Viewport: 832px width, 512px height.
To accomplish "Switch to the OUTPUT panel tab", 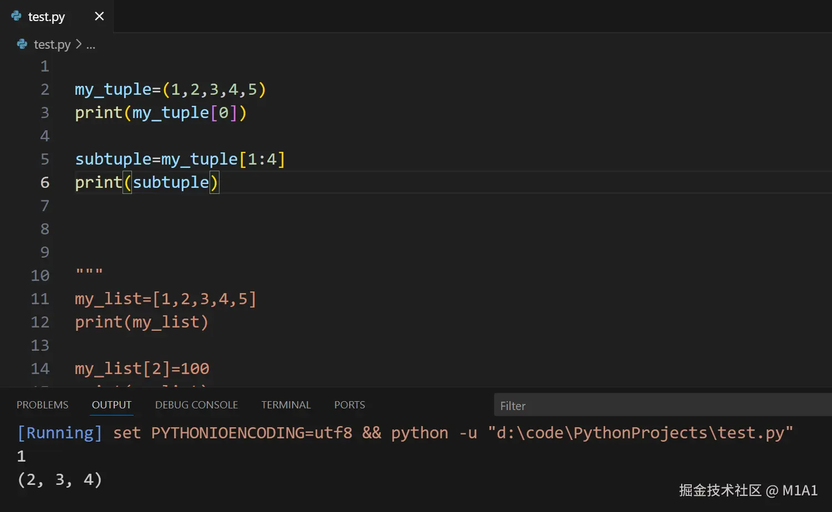I will (111, 405).
